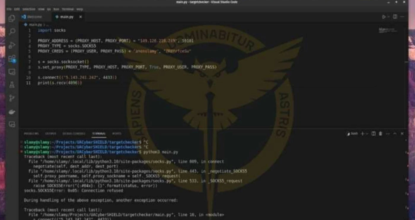Close the main.py editor tab

click(80, 17)
